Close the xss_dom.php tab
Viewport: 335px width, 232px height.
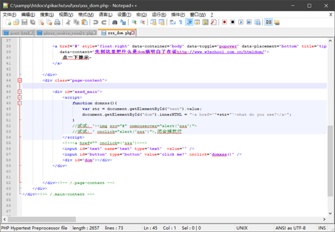[x=133, y=33]
